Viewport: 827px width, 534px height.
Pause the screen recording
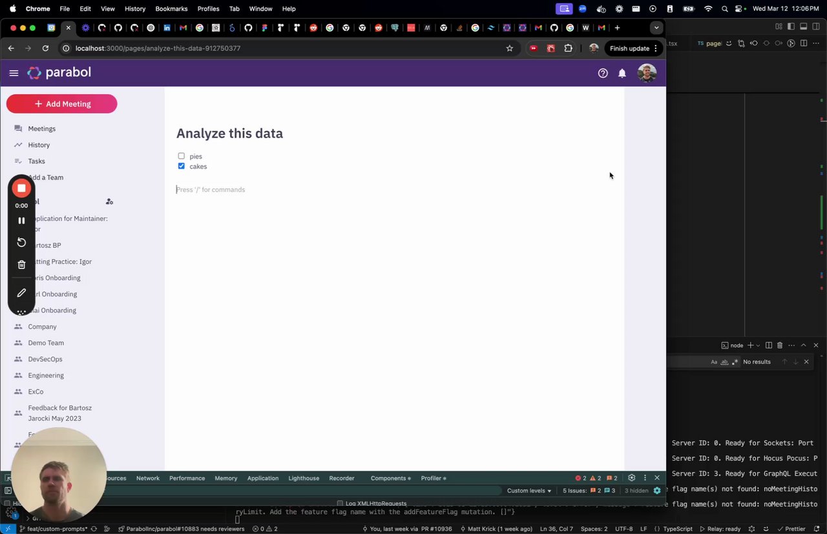click(21, 220)
